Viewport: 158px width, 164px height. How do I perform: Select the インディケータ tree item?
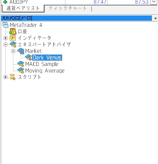[x=35, y=38]
